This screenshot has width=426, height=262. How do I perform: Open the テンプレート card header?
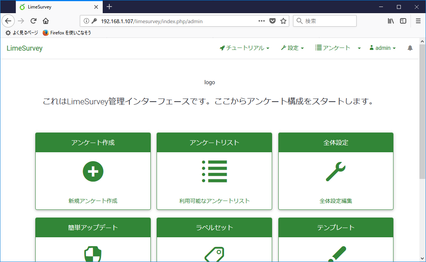[x=336, y=228]
